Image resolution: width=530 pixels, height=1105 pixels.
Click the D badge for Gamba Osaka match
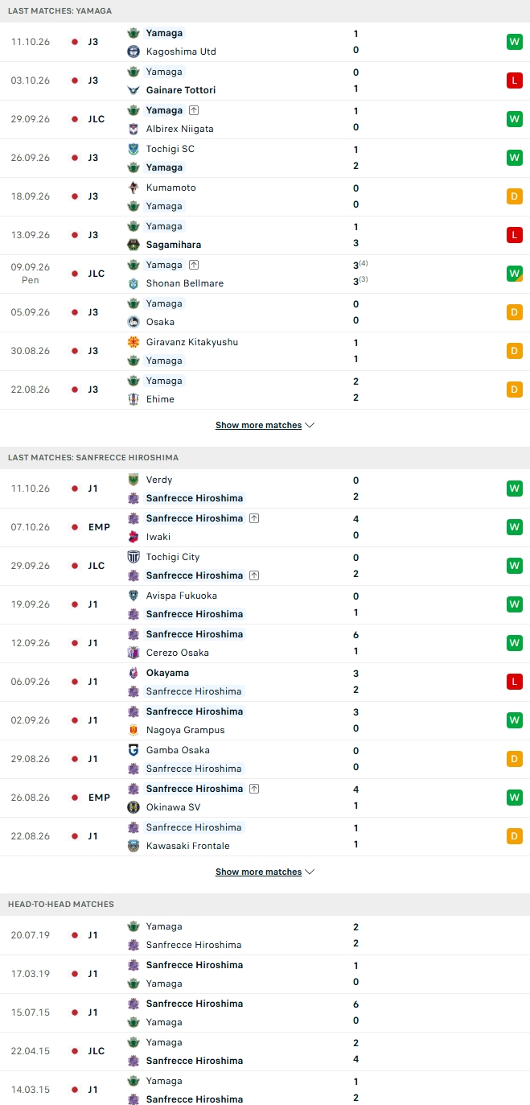(x=515, y=759)
